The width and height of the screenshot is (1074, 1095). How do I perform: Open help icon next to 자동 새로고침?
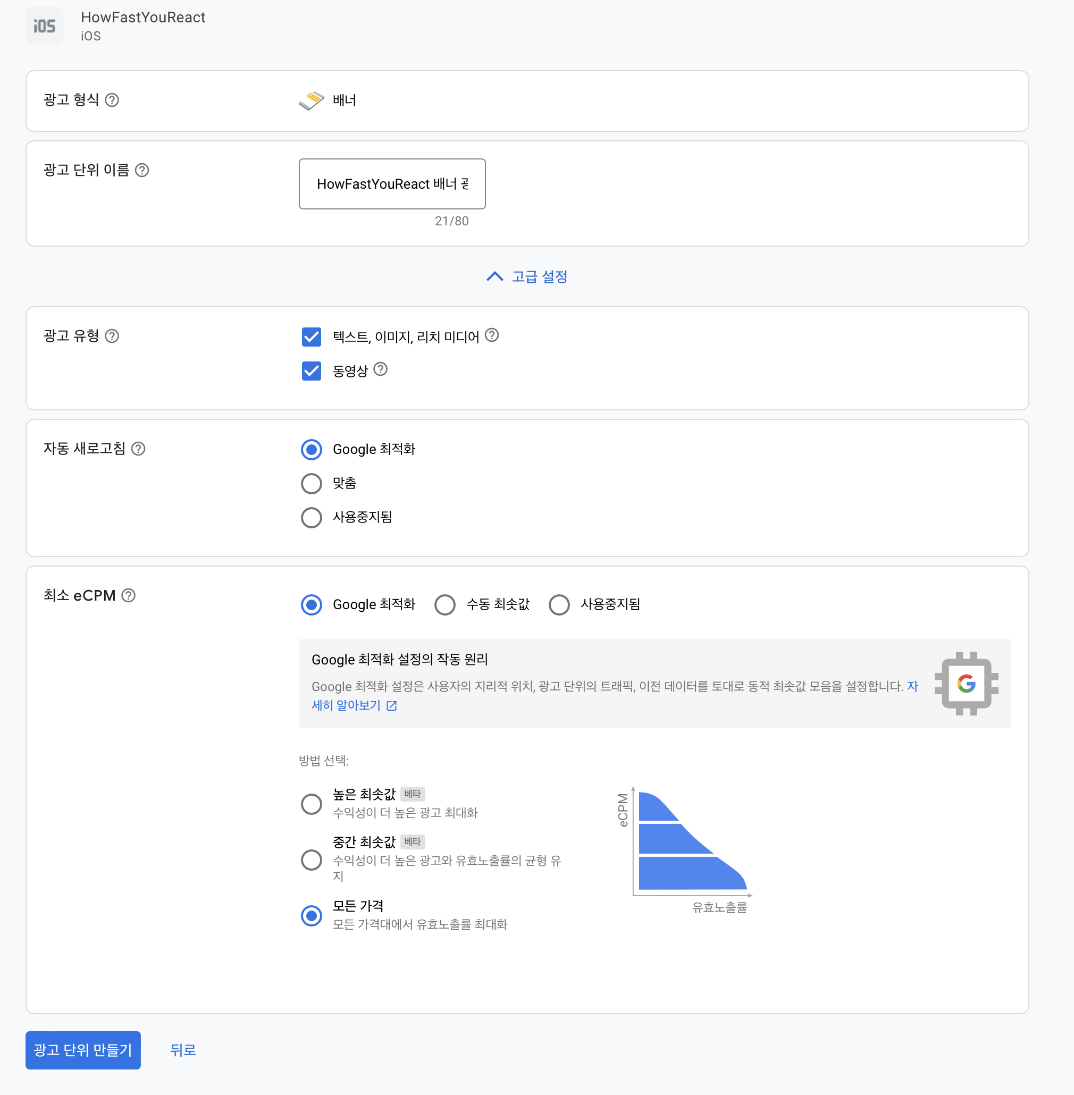[138, 449]
